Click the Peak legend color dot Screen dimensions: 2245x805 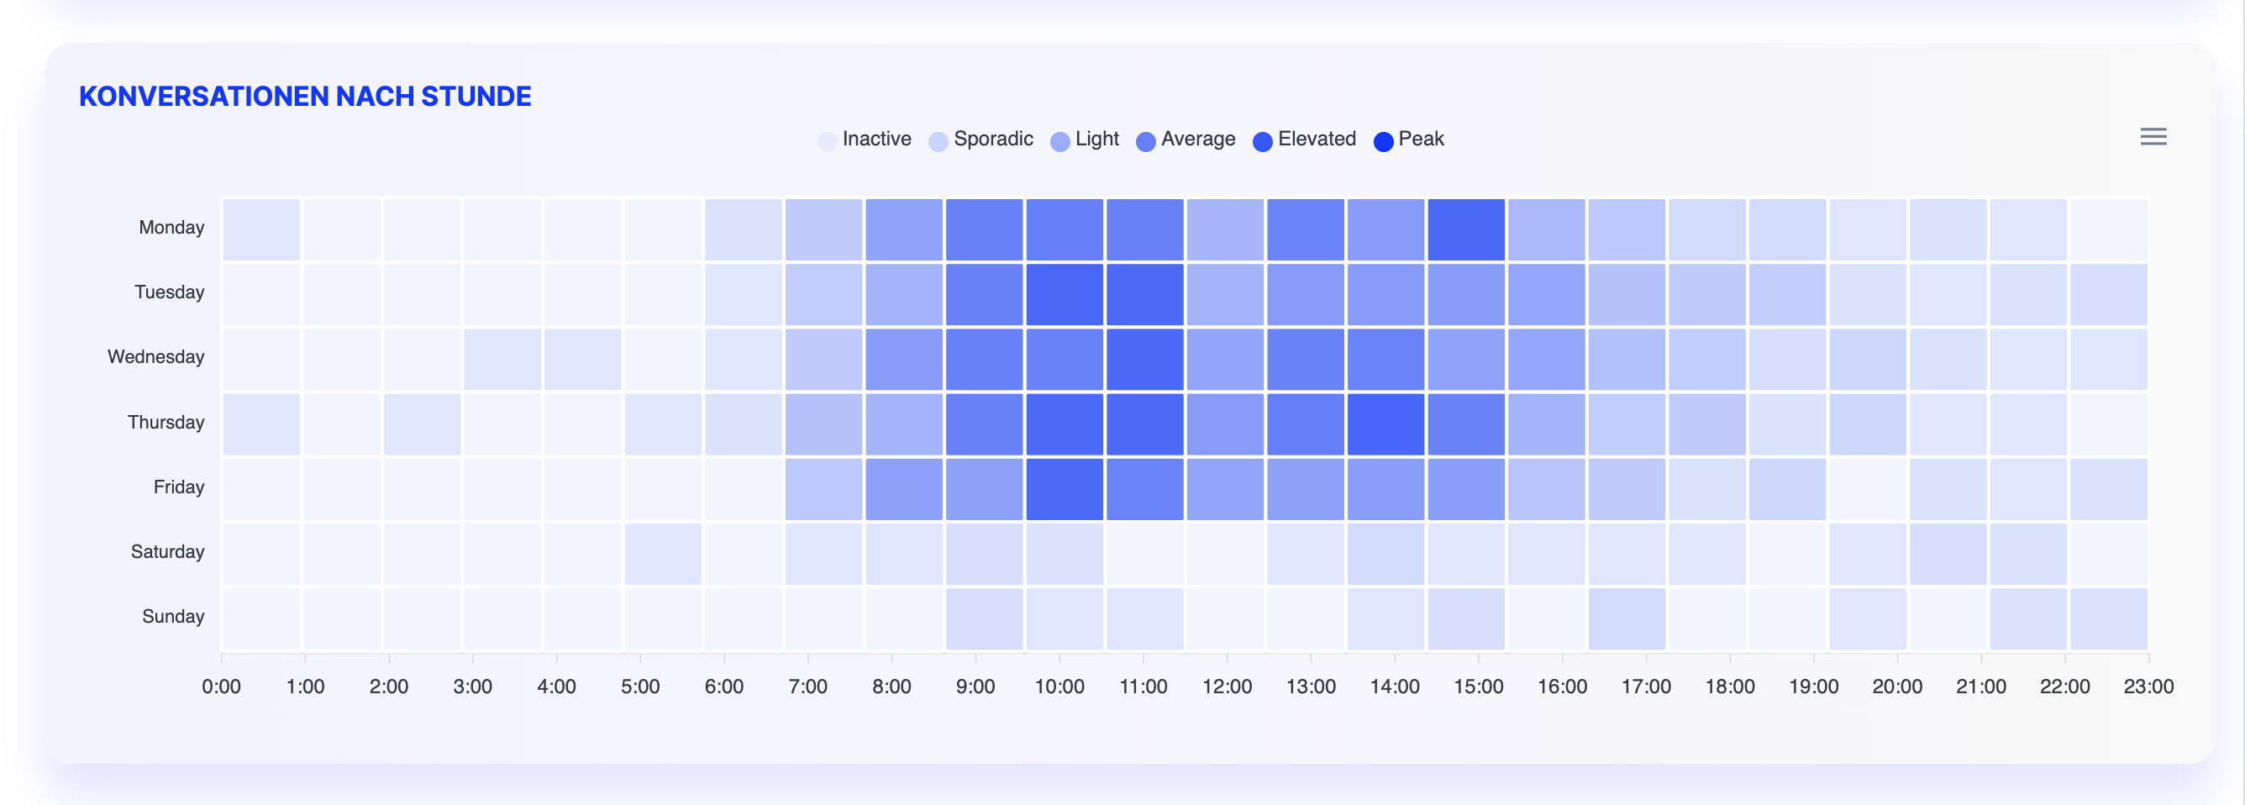[x=1383, y=141]
